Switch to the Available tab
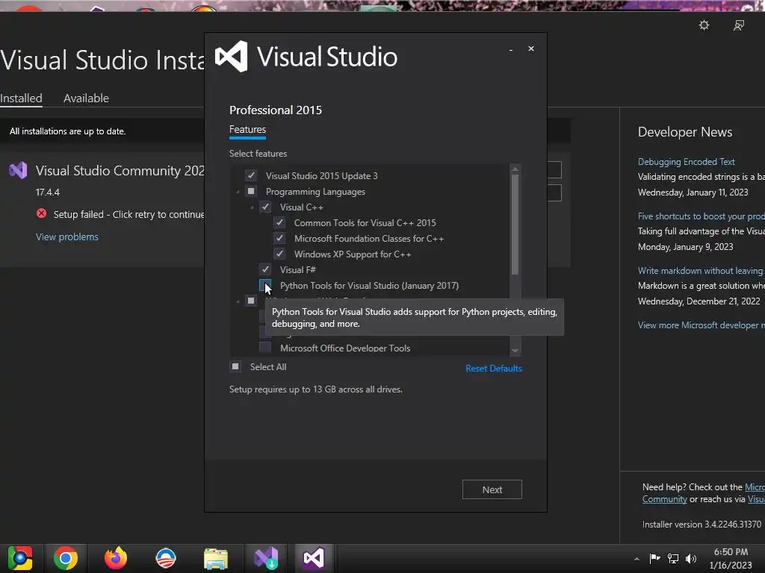The width and height of the screenshot is (765, 573). [86, 98]
